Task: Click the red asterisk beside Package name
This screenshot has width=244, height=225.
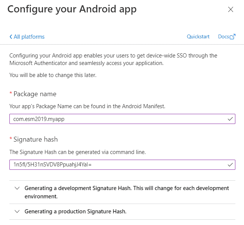Action: pyautogui.click(x=11, y=93)
